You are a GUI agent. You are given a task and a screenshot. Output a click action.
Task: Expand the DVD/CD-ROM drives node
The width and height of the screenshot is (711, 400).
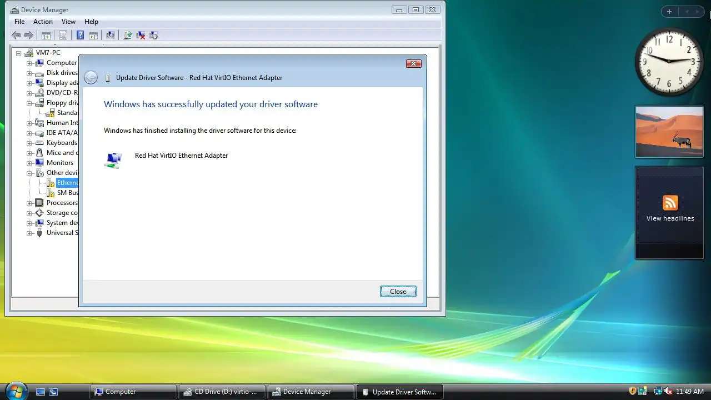[x=29, y=93]
